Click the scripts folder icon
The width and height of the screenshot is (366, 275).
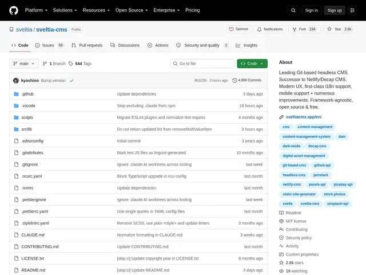coord(16,117)
